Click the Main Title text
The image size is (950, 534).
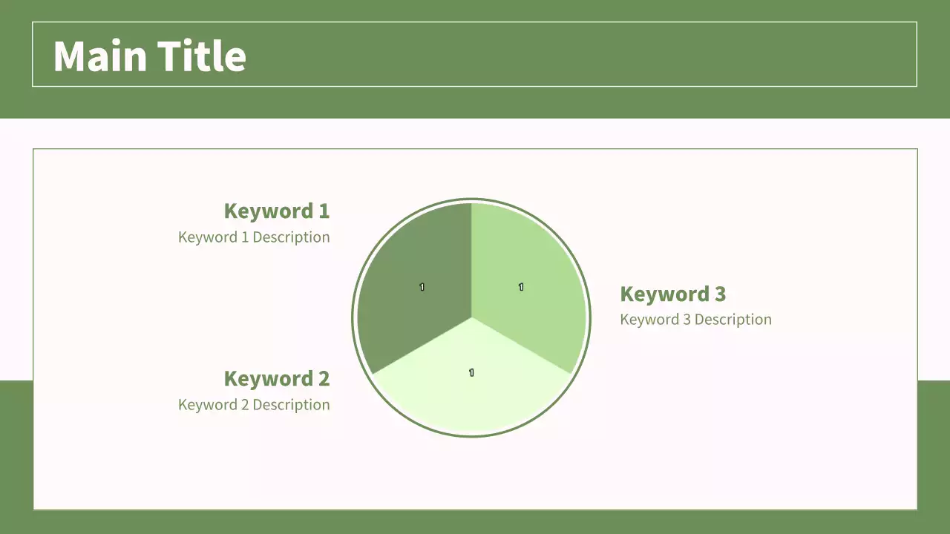click(x=149, y=56)
